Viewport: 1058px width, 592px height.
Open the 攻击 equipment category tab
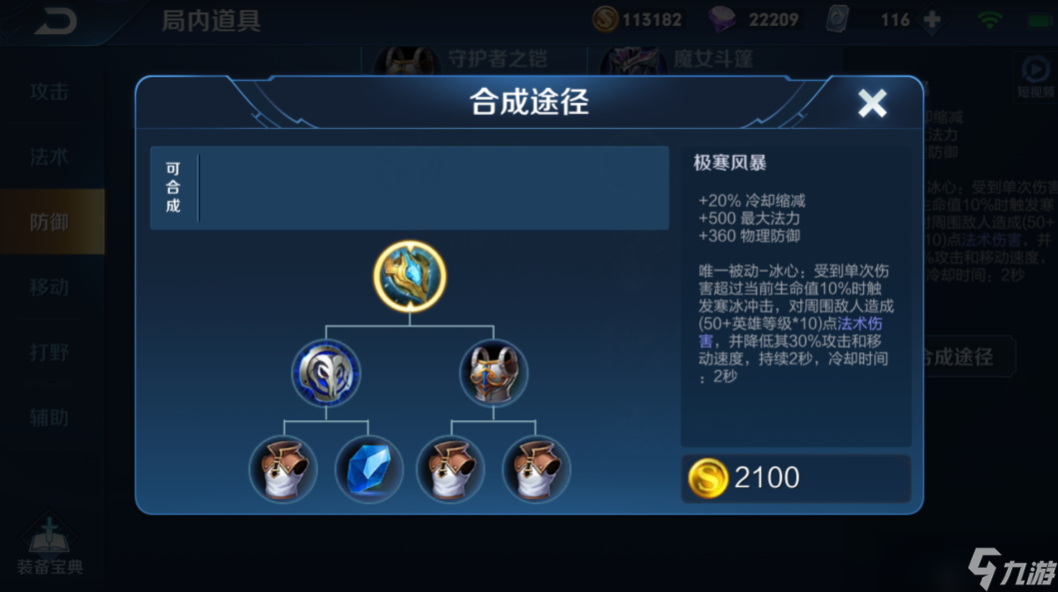click(49, 92)
